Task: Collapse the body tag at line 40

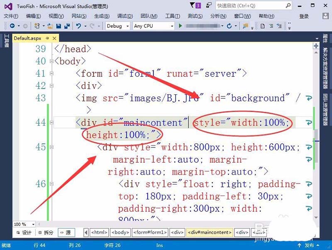Action: [x=52, y=61]
